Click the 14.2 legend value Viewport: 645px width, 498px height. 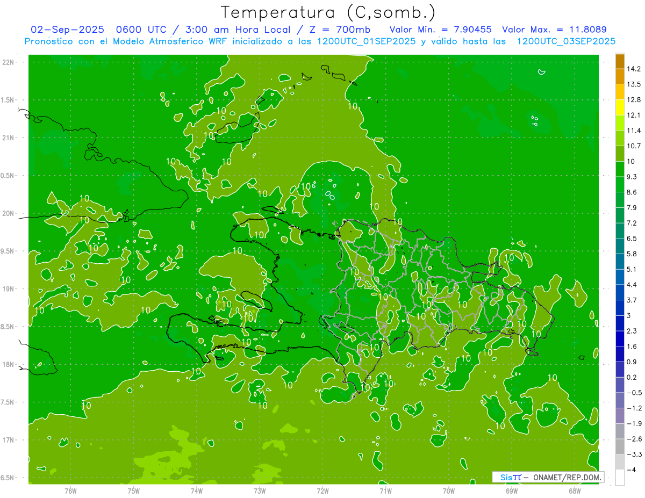tap(634, 69)
